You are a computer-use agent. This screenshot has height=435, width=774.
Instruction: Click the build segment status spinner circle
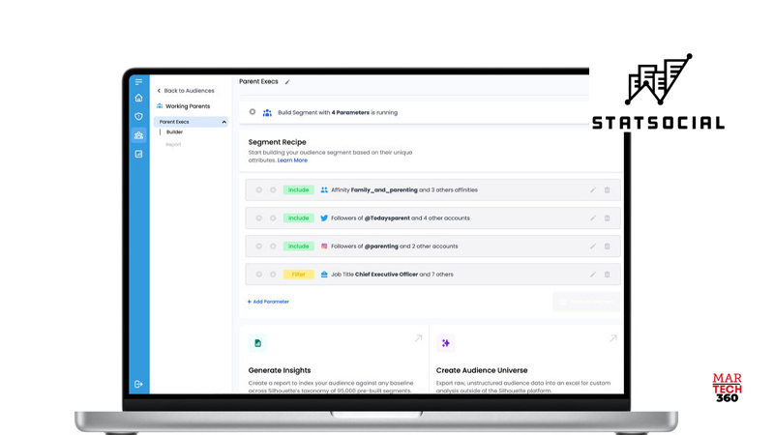coord(253,112)
